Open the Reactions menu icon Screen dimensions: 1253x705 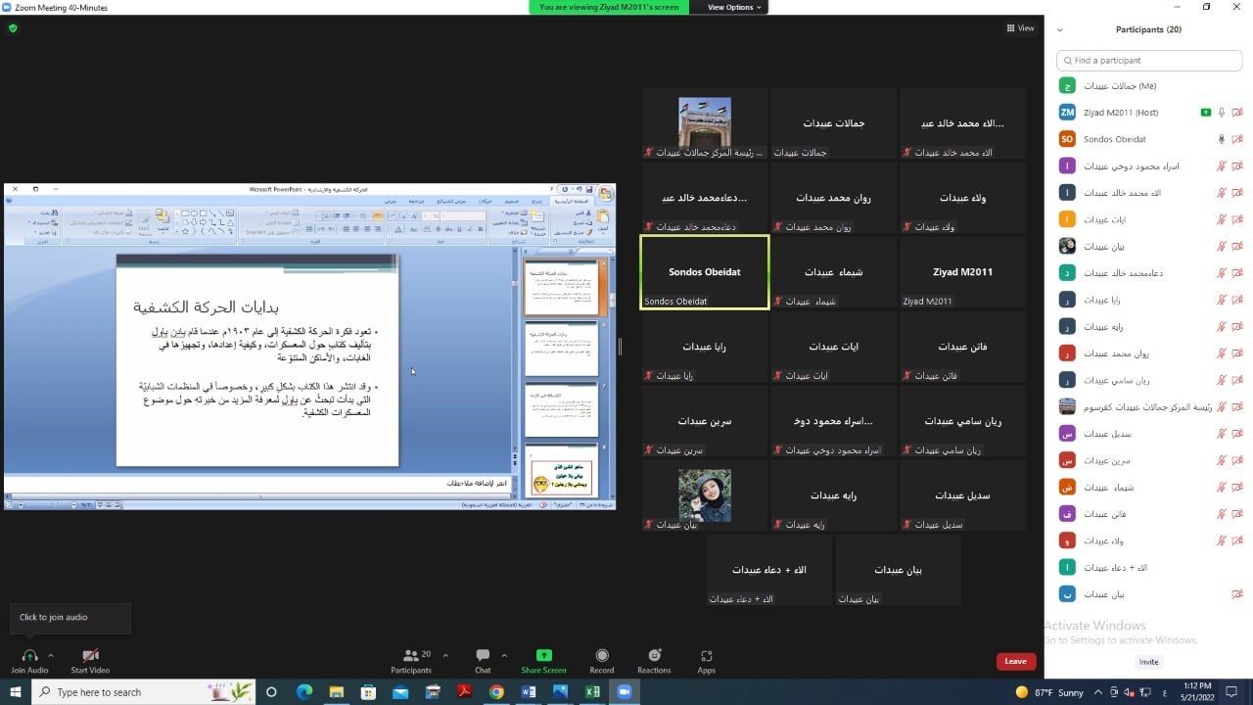coord(654,656)
